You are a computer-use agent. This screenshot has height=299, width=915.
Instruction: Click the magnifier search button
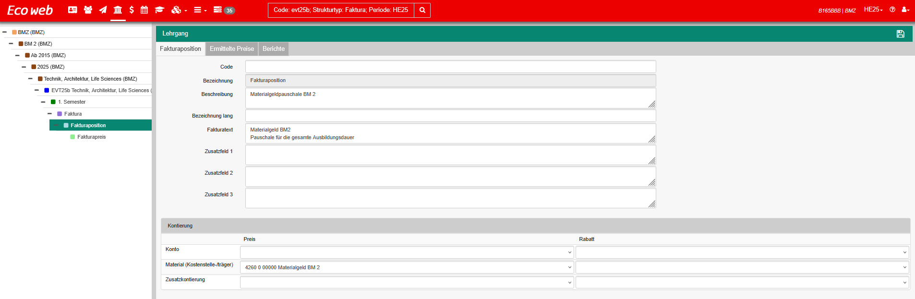[x=422, y=10]
